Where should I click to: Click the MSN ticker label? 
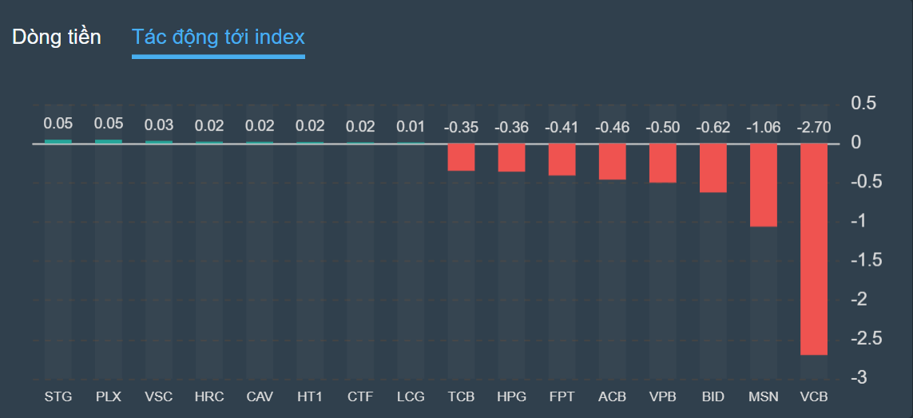click(763, 396)
